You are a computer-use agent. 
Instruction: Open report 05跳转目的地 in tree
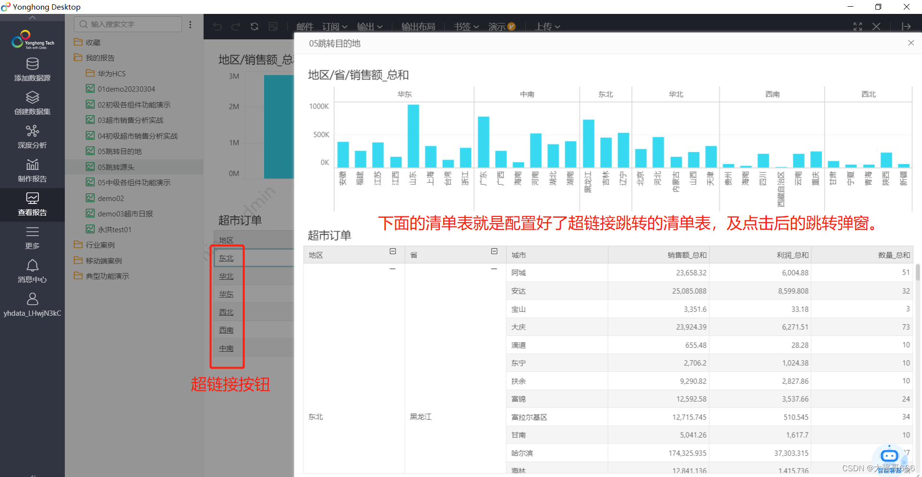click(x=114, y=151)
